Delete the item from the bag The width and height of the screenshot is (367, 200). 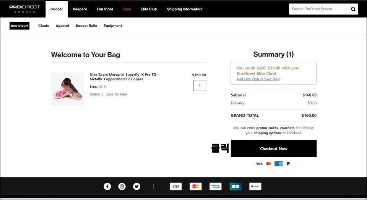(x=94, y=94)
